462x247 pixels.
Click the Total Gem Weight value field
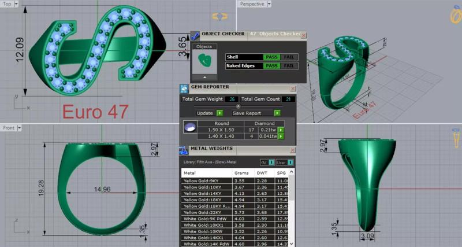(x=232, y=99)
